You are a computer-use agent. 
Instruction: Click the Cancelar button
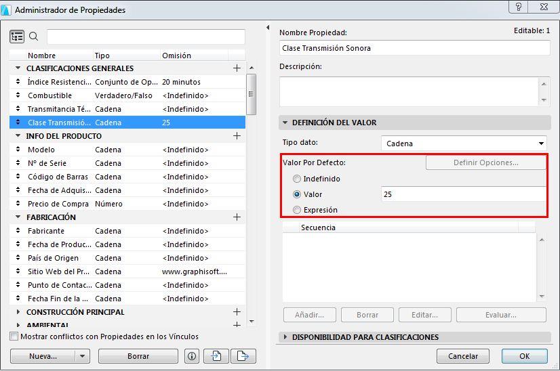pyautogui.click(x=463, y=356)
